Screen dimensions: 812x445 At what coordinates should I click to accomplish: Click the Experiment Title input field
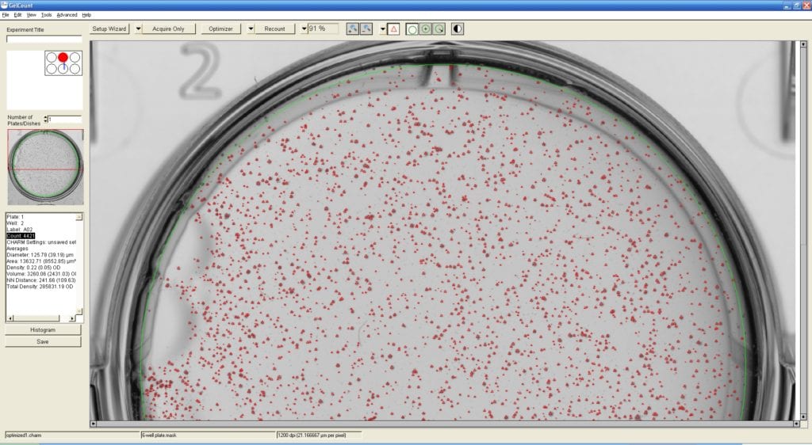(x=44, y=39)
